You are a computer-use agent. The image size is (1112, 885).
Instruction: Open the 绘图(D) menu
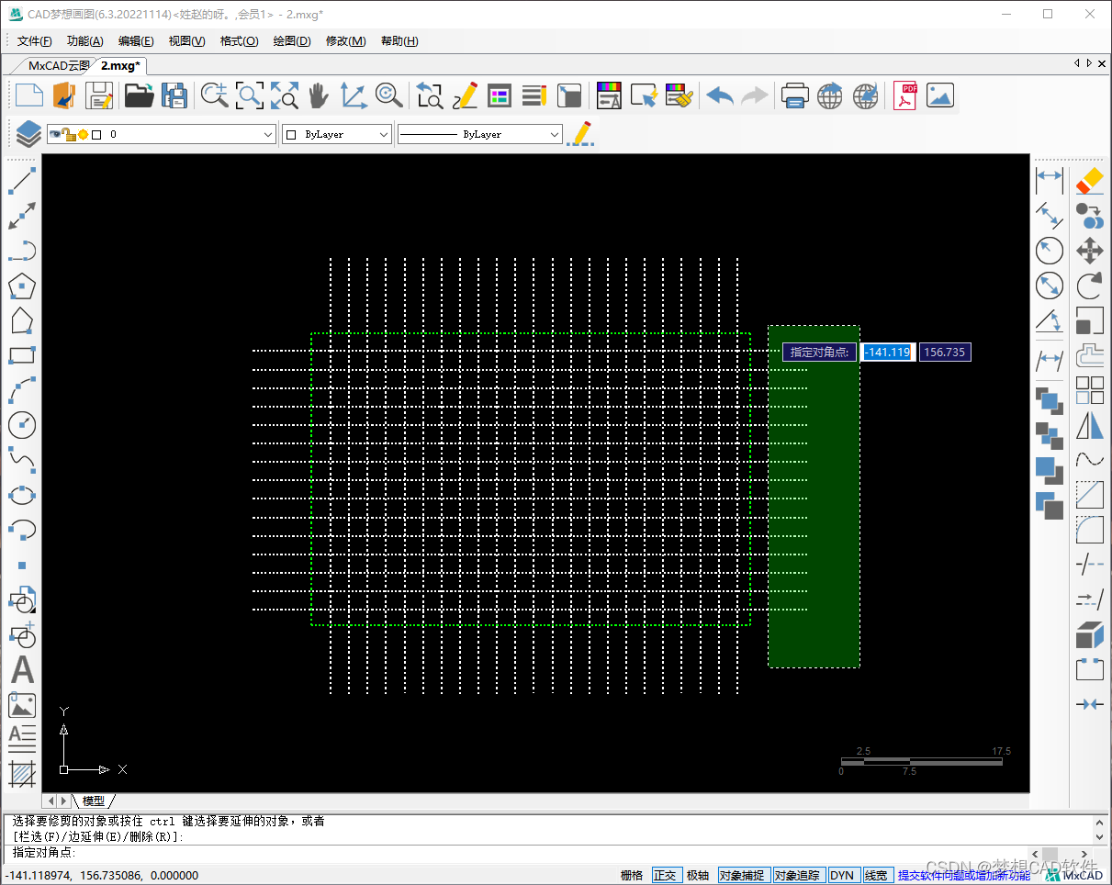pos(292,41)
